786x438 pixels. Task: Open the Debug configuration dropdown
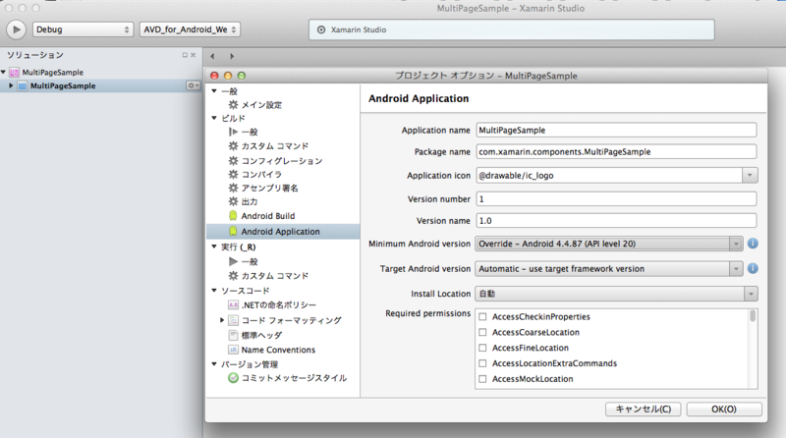point(84,29)
